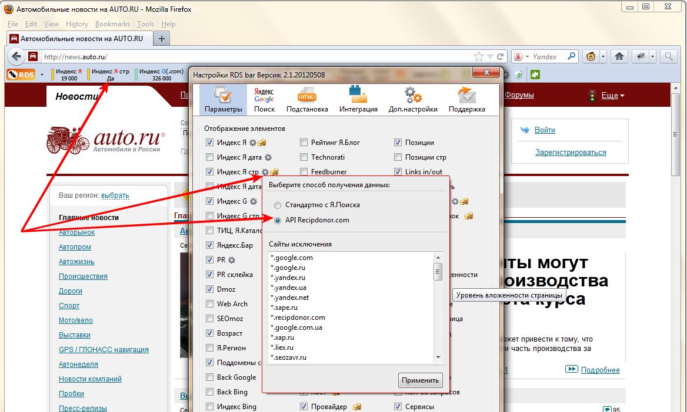Viewport: 687px width, 412px height.
Task: Reload the page with refresh icon
Action: pos(500,56)
